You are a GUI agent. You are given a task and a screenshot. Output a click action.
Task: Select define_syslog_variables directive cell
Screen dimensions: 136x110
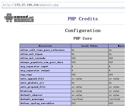click(x=45, y=103)
